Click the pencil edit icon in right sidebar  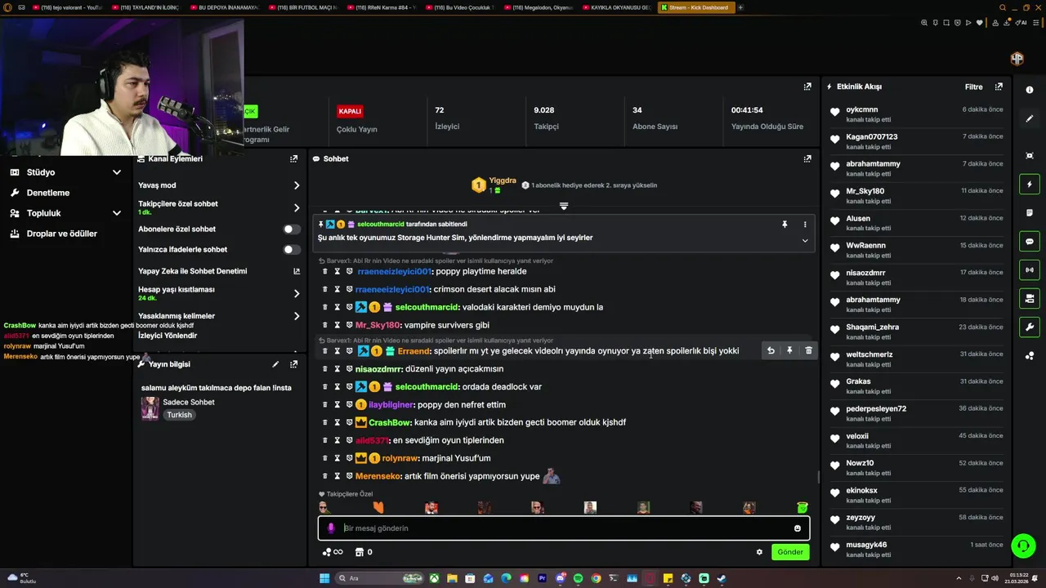[x=1030, y=119]
